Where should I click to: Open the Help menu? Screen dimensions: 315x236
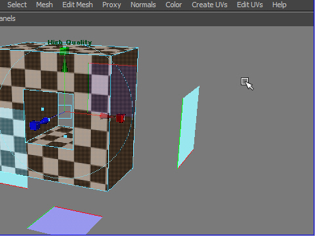click(279, 5)
